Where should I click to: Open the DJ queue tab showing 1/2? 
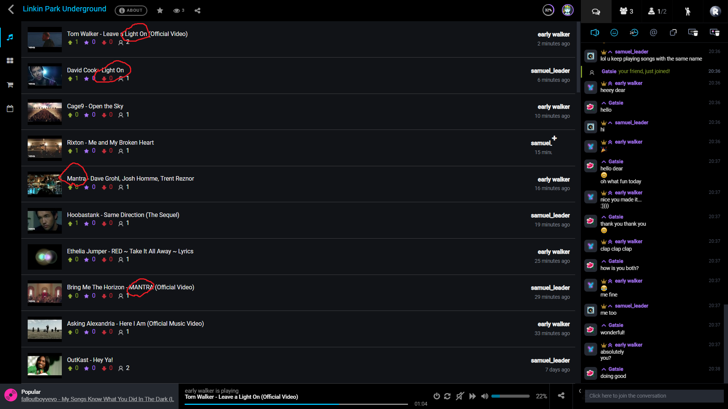tap(657, 11)
